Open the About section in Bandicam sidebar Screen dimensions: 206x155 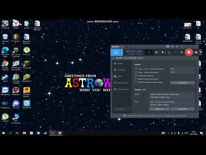121,89
